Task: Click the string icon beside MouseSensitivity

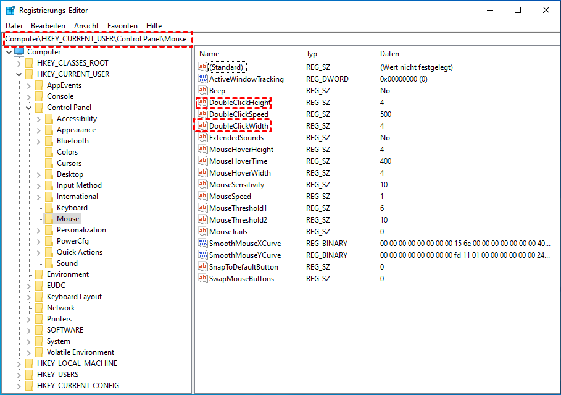Action: click(x=203, y=184)
